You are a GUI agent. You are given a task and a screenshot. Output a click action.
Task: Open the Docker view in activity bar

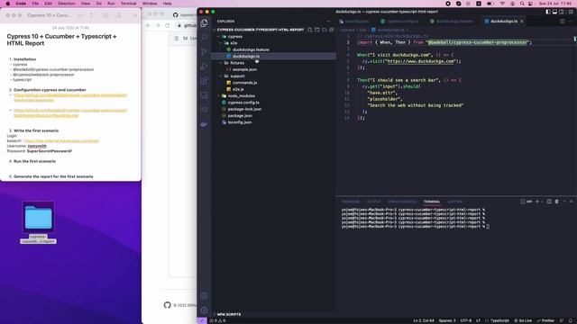click(205, 124)
